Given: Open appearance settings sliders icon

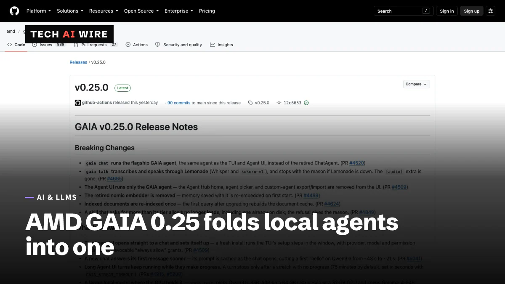Looking at the screenshot, I should coord(490,11).
